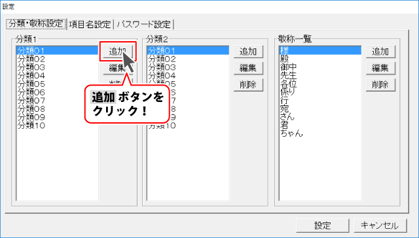Select 係り in the 敬称一覧 list
This screenshot has width=419, height=238.
pyautogui.click(x=320, y=92)
